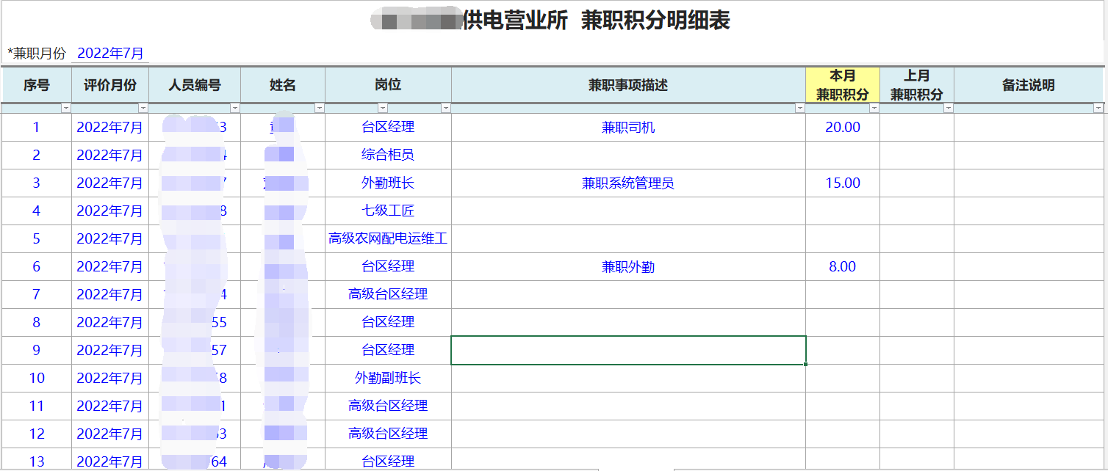This screenshot has width=1108, height=471.
Task: Select the 兼职司机 description cell
Action: coord(628,128)
